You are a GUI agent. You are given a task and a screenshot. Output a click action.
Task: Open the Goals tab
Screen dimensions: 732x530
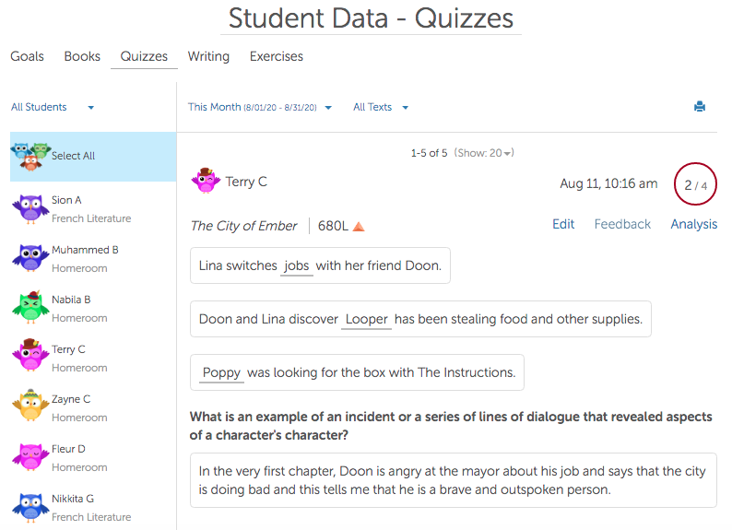[27, 56]
